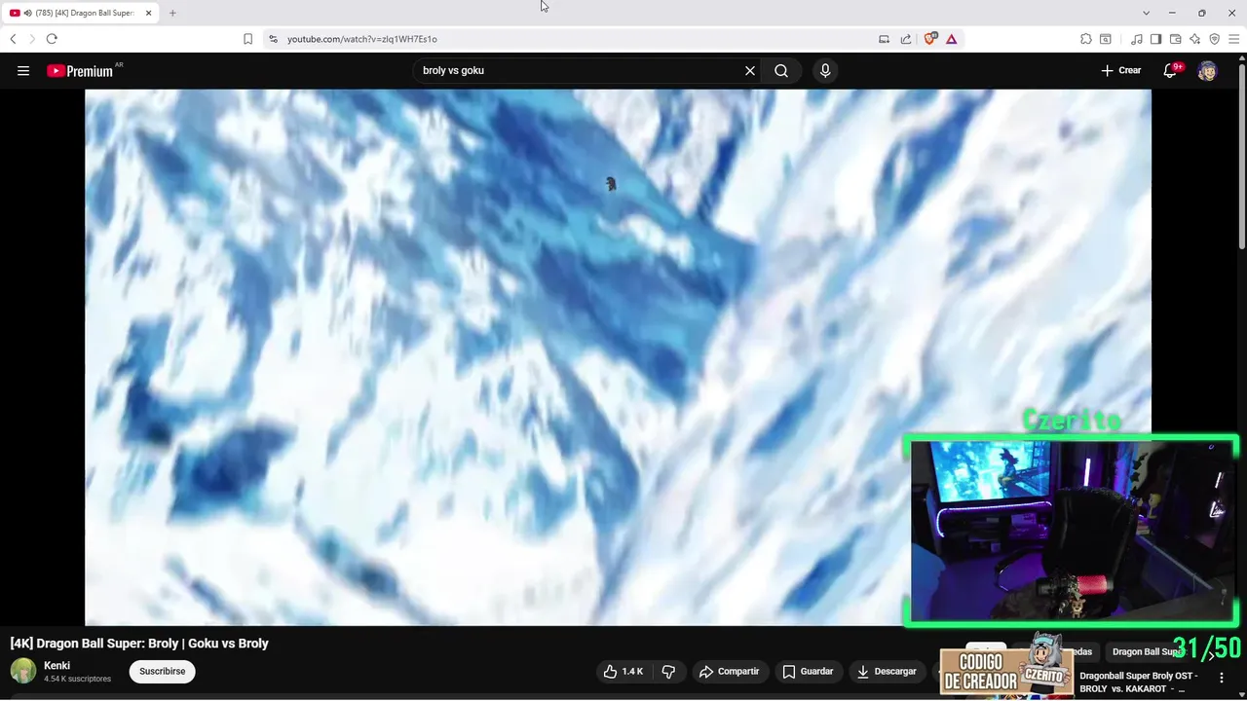Open media playlist music note icon
This screenshot has width=1247, height=701.
pyautogui.click(x=1137, y=39)
